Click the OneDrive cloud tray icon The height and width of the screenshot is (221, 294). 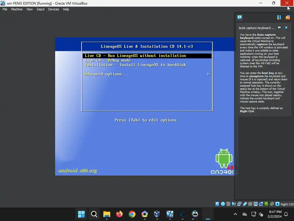pyautogui.click(x=245, y=214)
